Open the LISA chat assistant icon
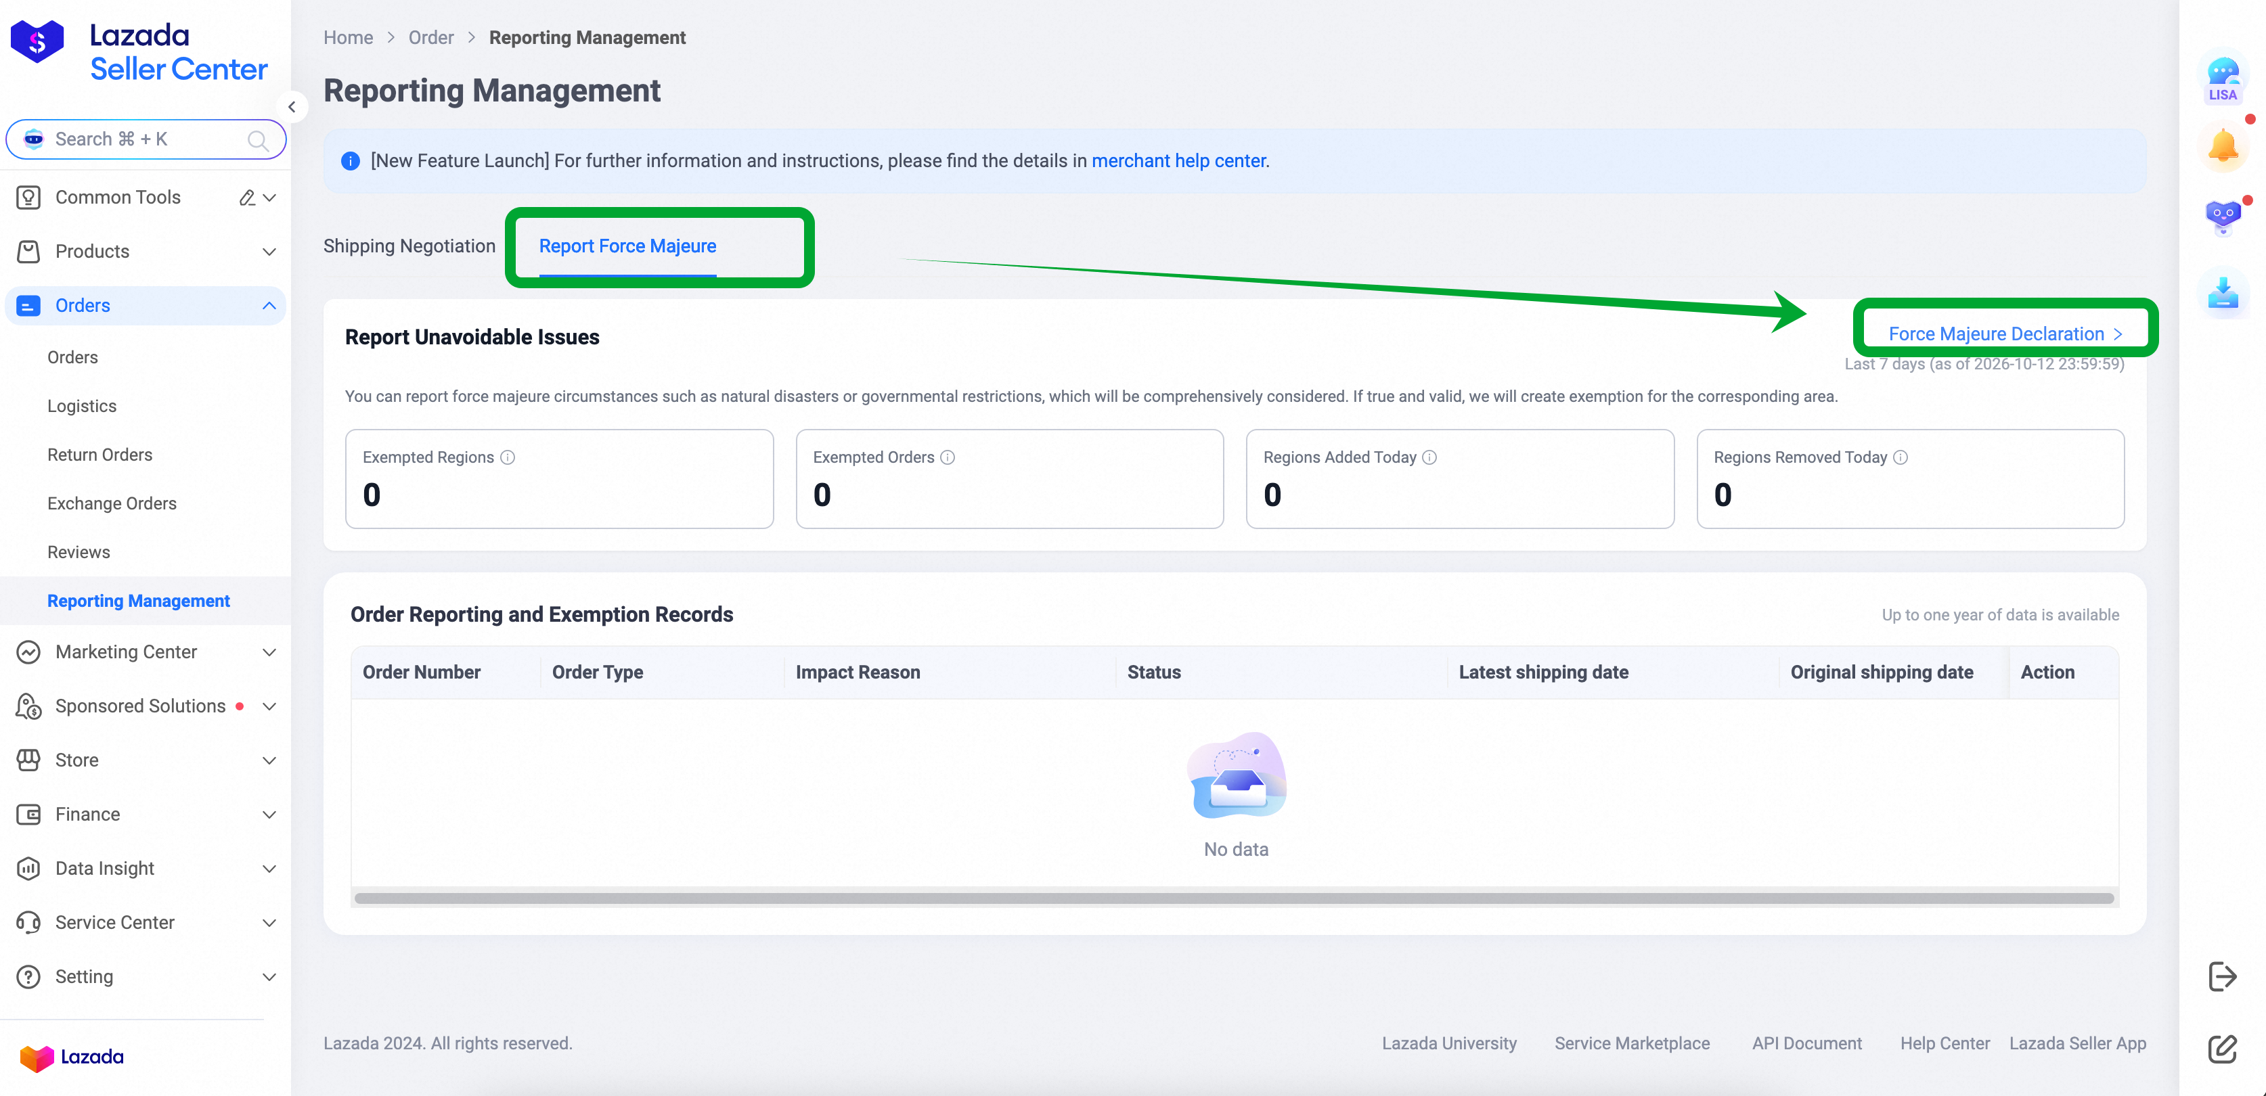The width and height of the screenshot is (2266, 1096). (2222, 80)
